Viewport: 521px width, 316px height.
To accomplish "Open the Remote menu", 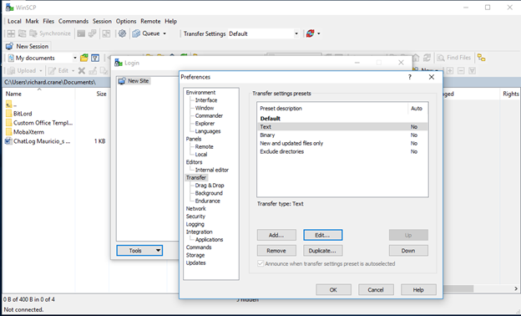I will (x=150, y=21).
